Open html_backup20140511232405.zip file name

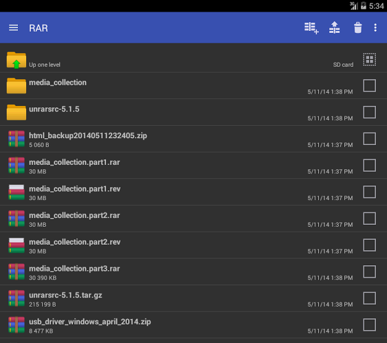coord(88,135)
